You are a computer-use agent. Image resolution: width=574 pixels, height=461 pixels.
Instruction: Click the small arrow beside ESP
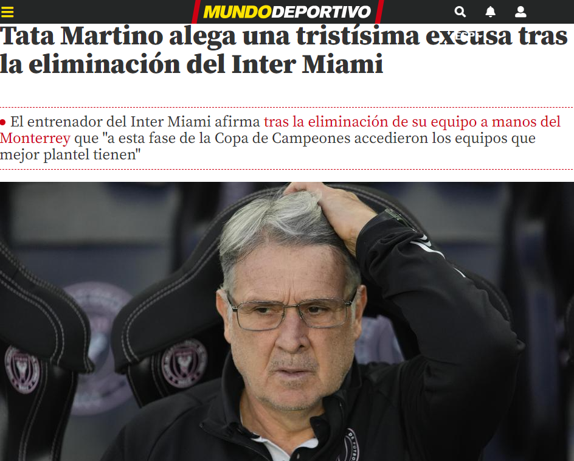480,36
